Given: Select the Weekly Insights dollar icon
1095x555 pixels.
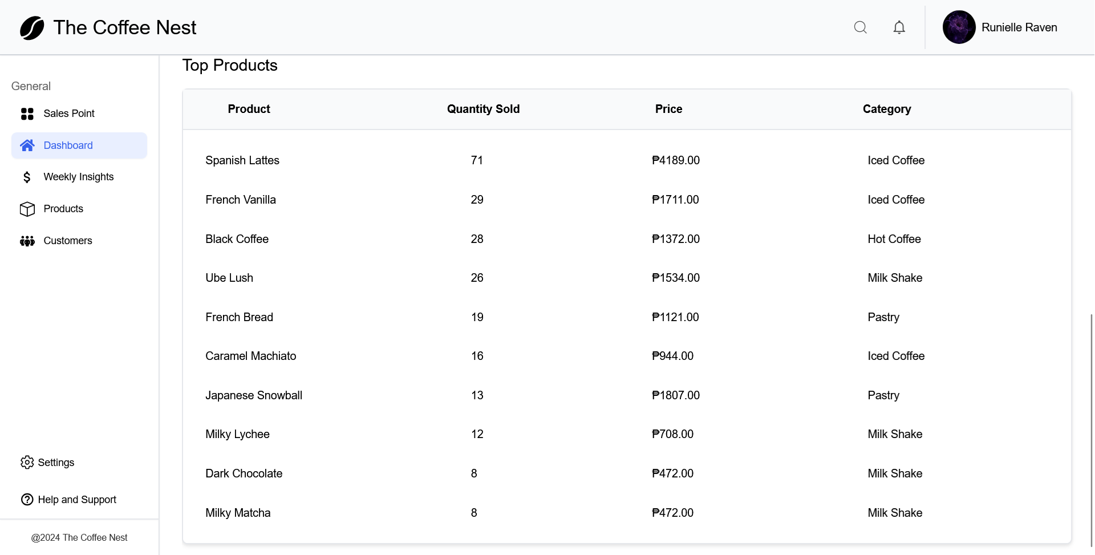Looking at the screenshot, I should (x=27, y=177).
